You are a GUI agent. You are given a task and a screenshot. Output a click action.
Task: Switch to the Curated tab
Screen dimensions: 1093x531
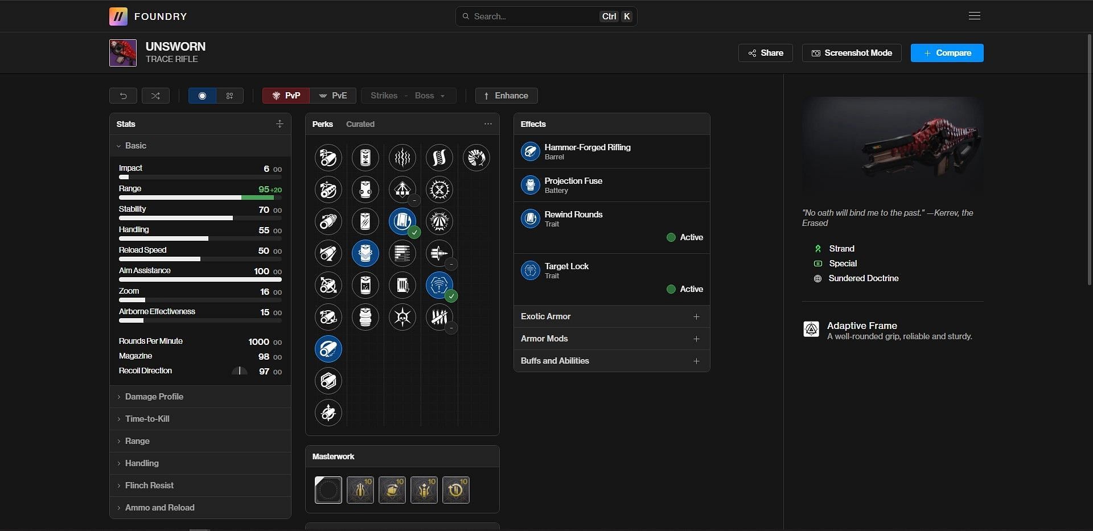[x=360, y=124]
